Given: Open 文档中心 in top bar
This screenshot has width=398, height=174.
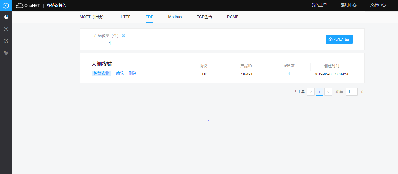Looking at the screenshot, I should pos(378,5).
